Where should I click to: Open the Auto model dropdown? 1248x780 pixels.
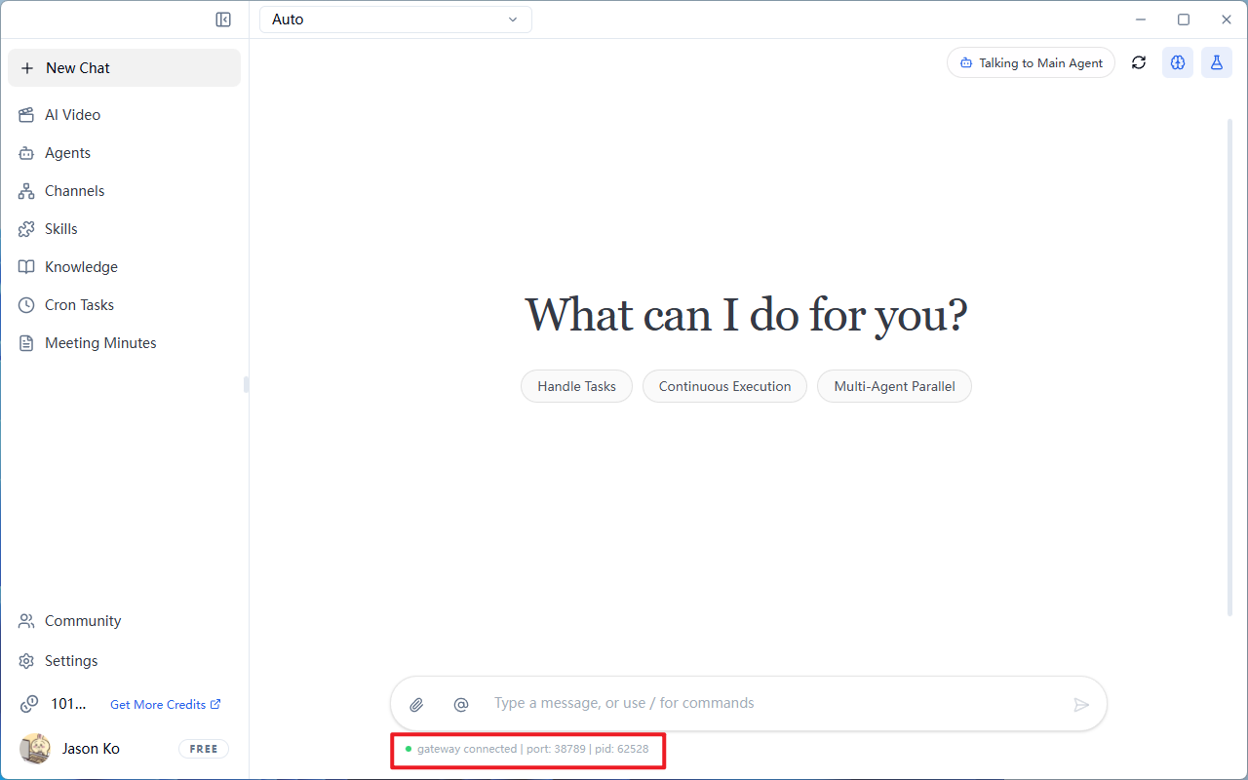tap(396, 19)
